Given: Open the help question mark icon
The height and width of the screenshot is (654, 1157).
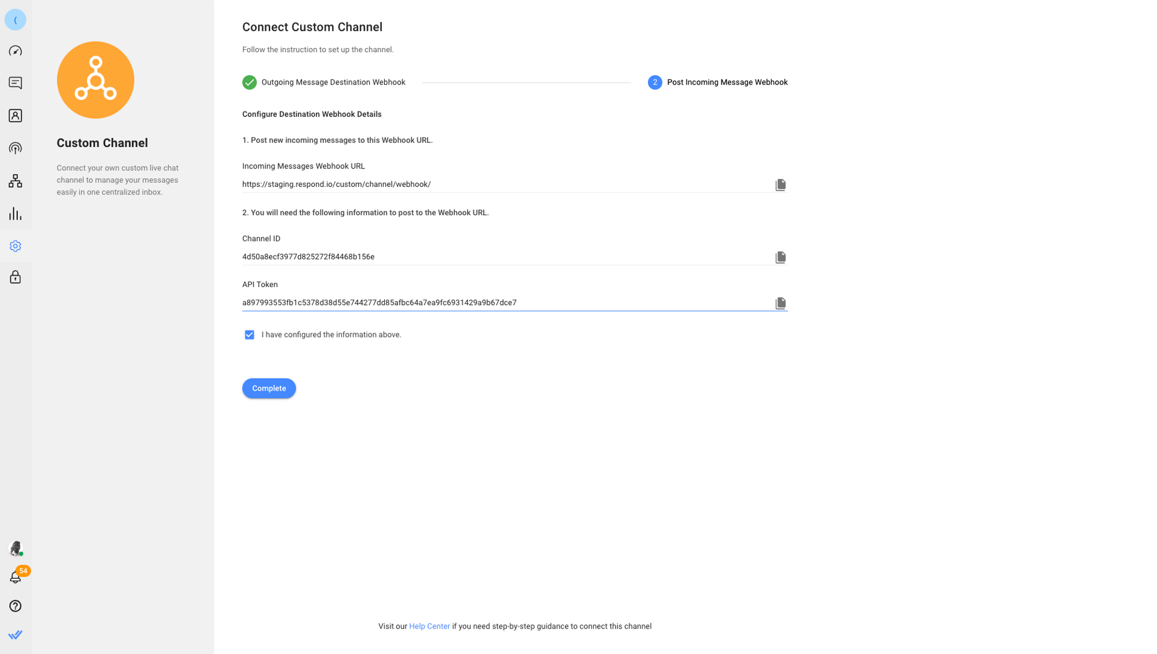Looking at the screenshot, I should [x=16, y=606].
